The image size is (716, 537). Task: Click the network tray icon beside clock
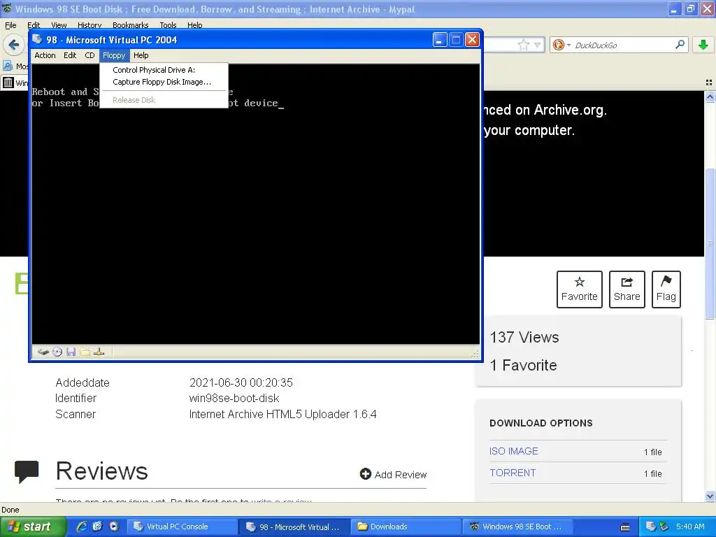coord(664,527)
